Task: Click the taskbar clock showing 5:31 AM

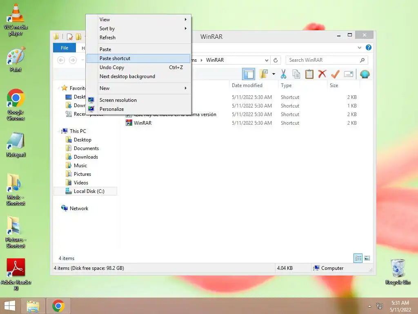Action: (400, 306)
